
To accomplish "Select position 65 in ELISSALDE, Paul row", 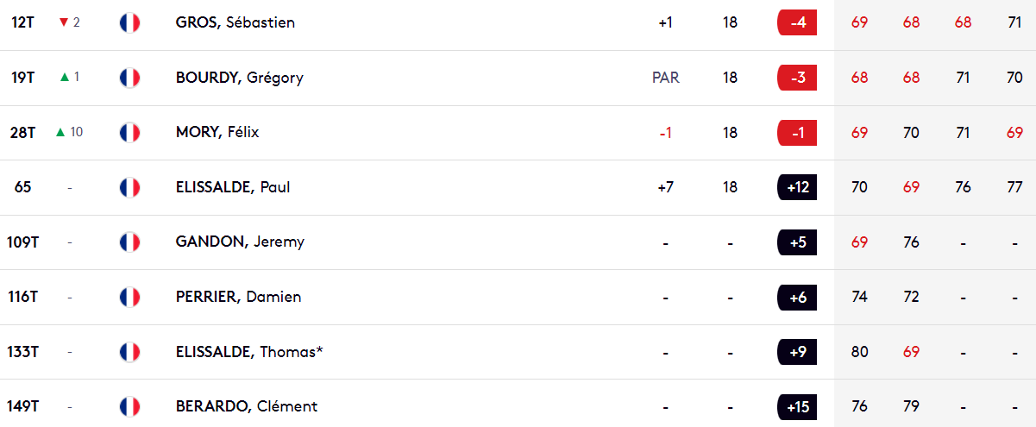I will (x=23, y=187).
